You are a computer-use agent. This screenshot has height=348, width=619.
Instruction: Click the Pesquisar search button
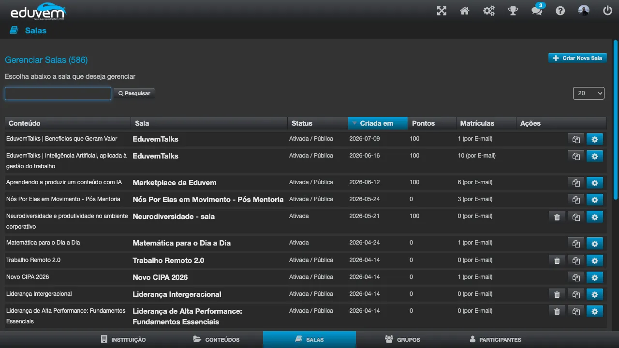pyautogui.click(x=134, y=93)
